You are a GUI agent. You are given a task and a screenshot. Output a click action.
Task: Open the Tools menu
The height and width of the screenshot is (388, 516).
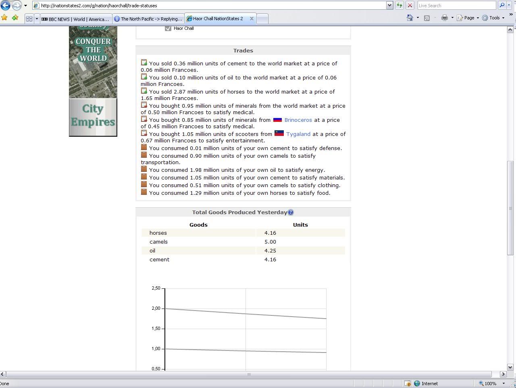(x=493, y=18)
